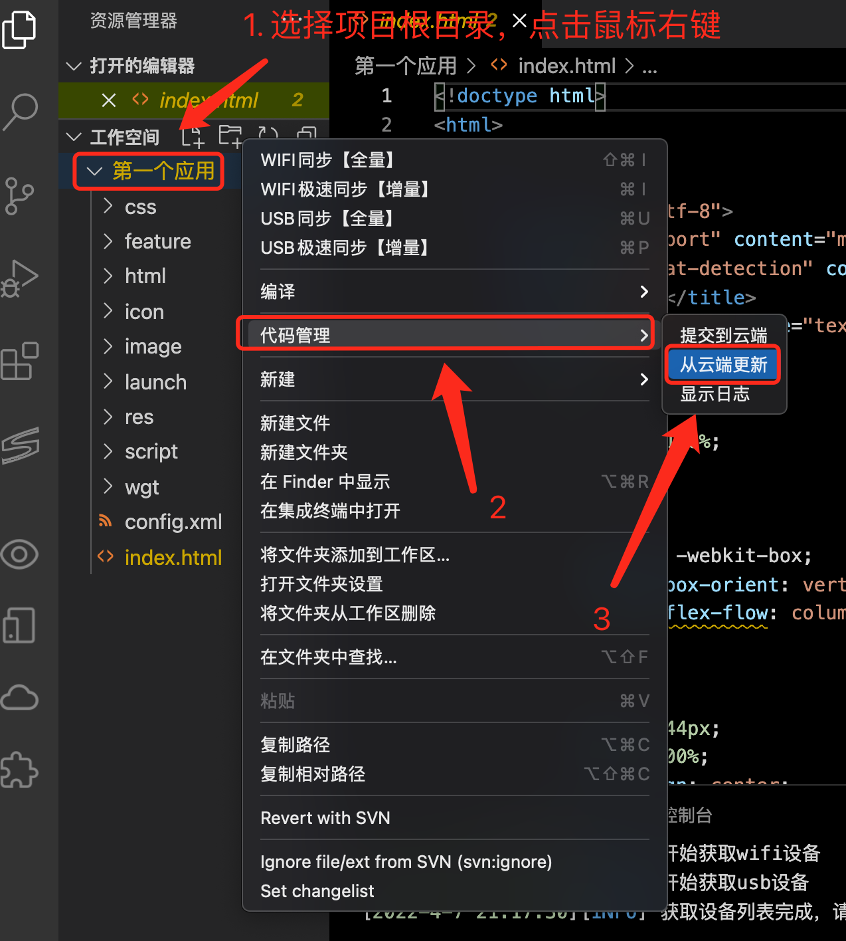
Task: Choose Ignore file/ext from SVN menu item
Action: coord(454,862)
